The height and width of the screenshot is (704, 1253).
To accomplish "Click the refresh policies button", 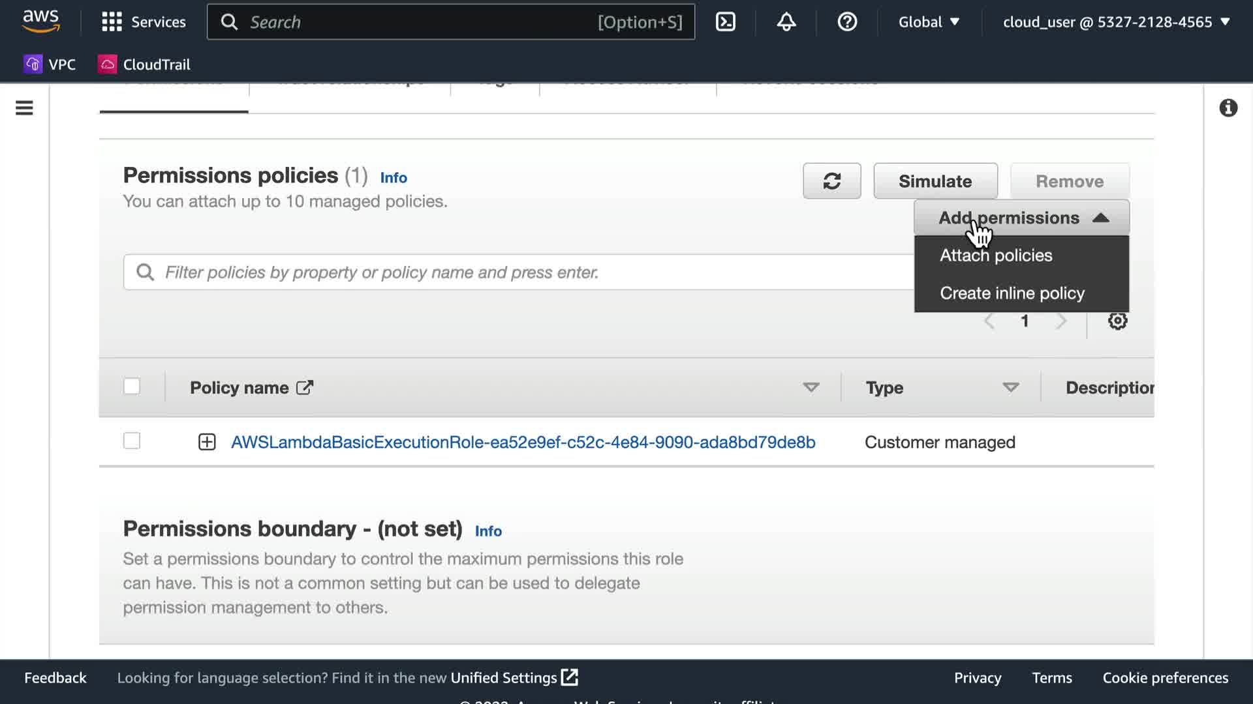I will tap(831, 181).
